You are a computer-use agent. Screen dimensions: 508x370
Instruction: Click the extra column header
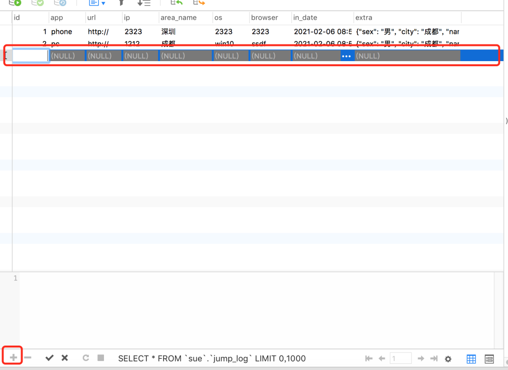(407, 18)
